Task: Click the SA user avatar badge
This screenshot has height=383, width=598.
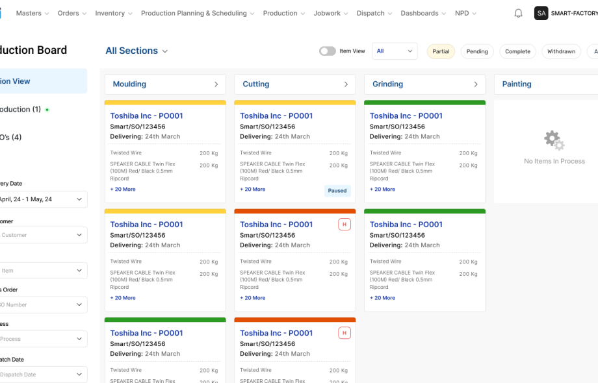Action: (541, 13)
